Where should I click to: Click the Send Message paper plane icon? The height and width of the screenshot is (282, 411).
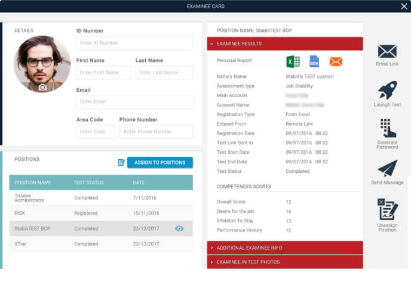[387, 169]
